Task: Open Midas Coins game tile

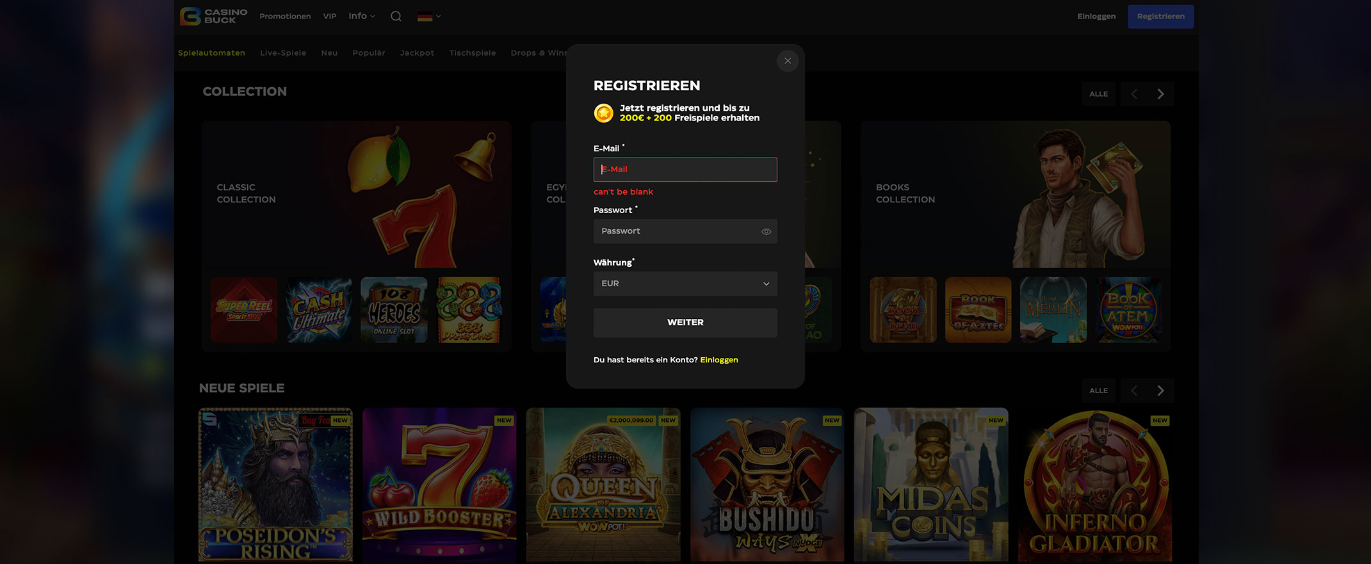Action: [x=931, y=485]
